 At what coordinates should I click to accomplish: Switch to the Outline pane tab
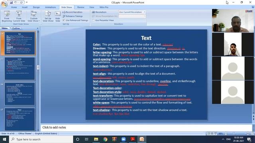(16, 28)
